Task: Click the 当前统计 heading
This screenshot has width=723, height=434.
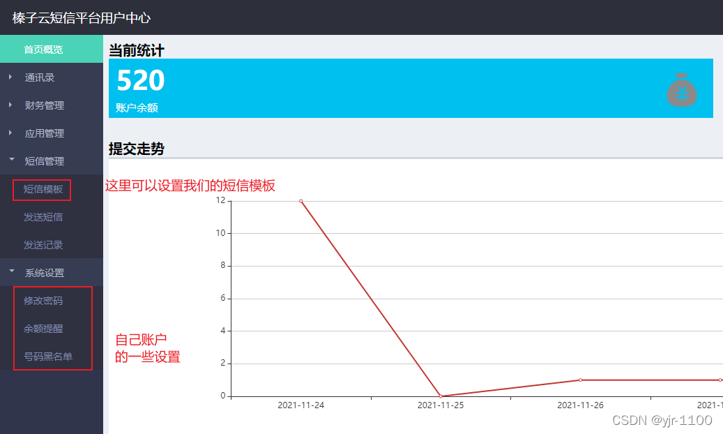Action: point(137,50)
